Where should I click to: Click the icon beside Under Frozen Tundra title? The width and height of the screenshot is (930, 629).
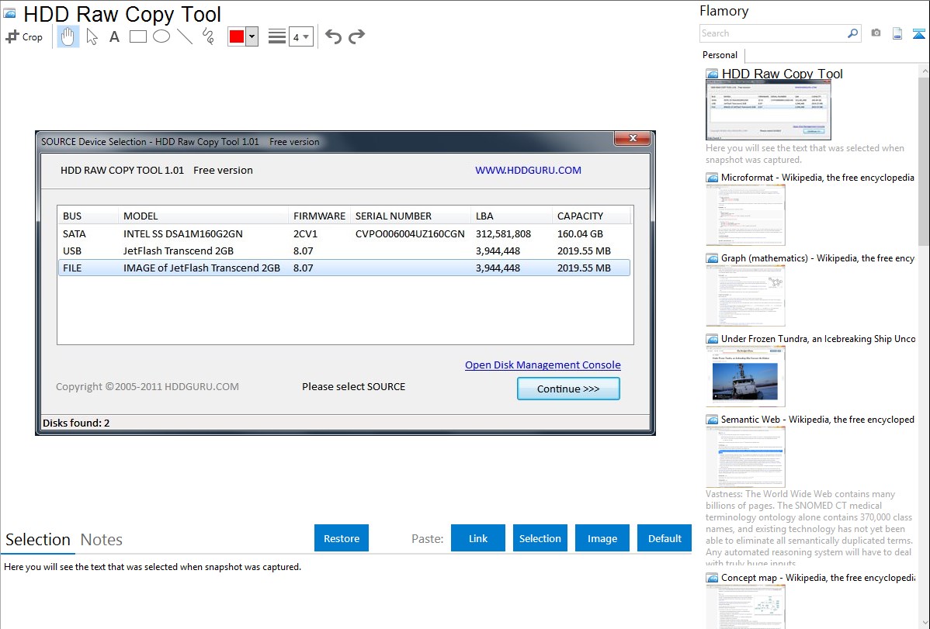click(712, 339)
